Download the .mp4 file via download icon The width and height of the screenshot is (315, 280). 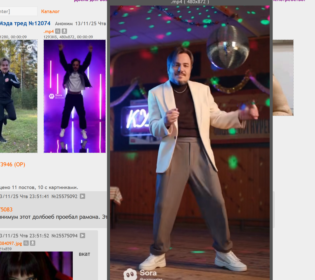[x=64, y=31]
